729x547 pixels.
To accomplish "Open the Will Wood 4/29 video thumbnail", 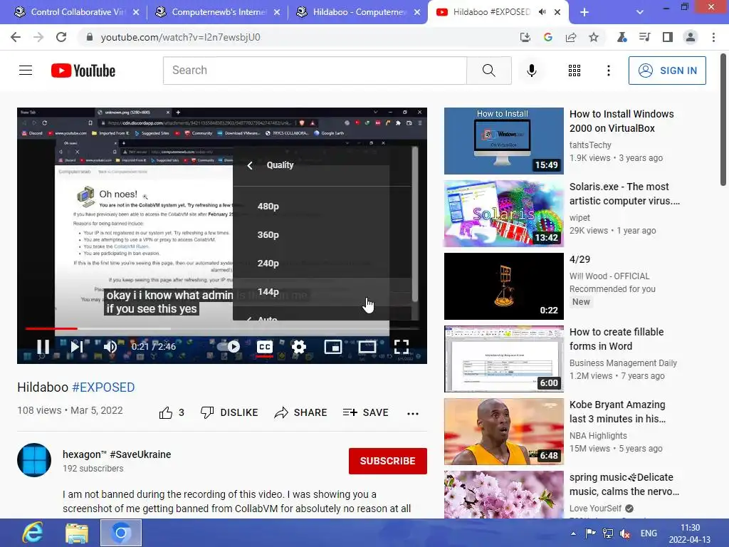I will point(503,286).
